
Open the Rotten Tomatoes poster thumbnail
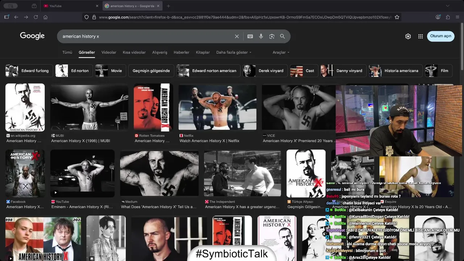click(153, 107)
